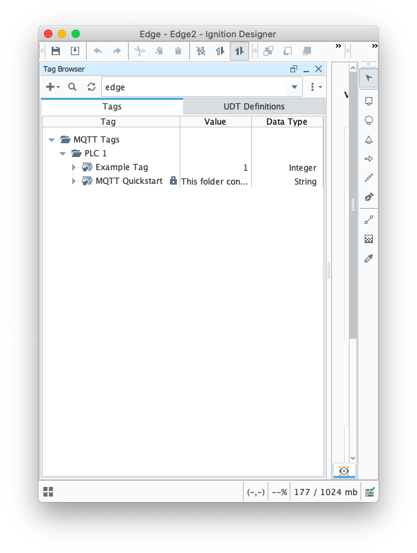Select the line tool
The height and width of the screenshot is (553, 417).
coord(369,220)
